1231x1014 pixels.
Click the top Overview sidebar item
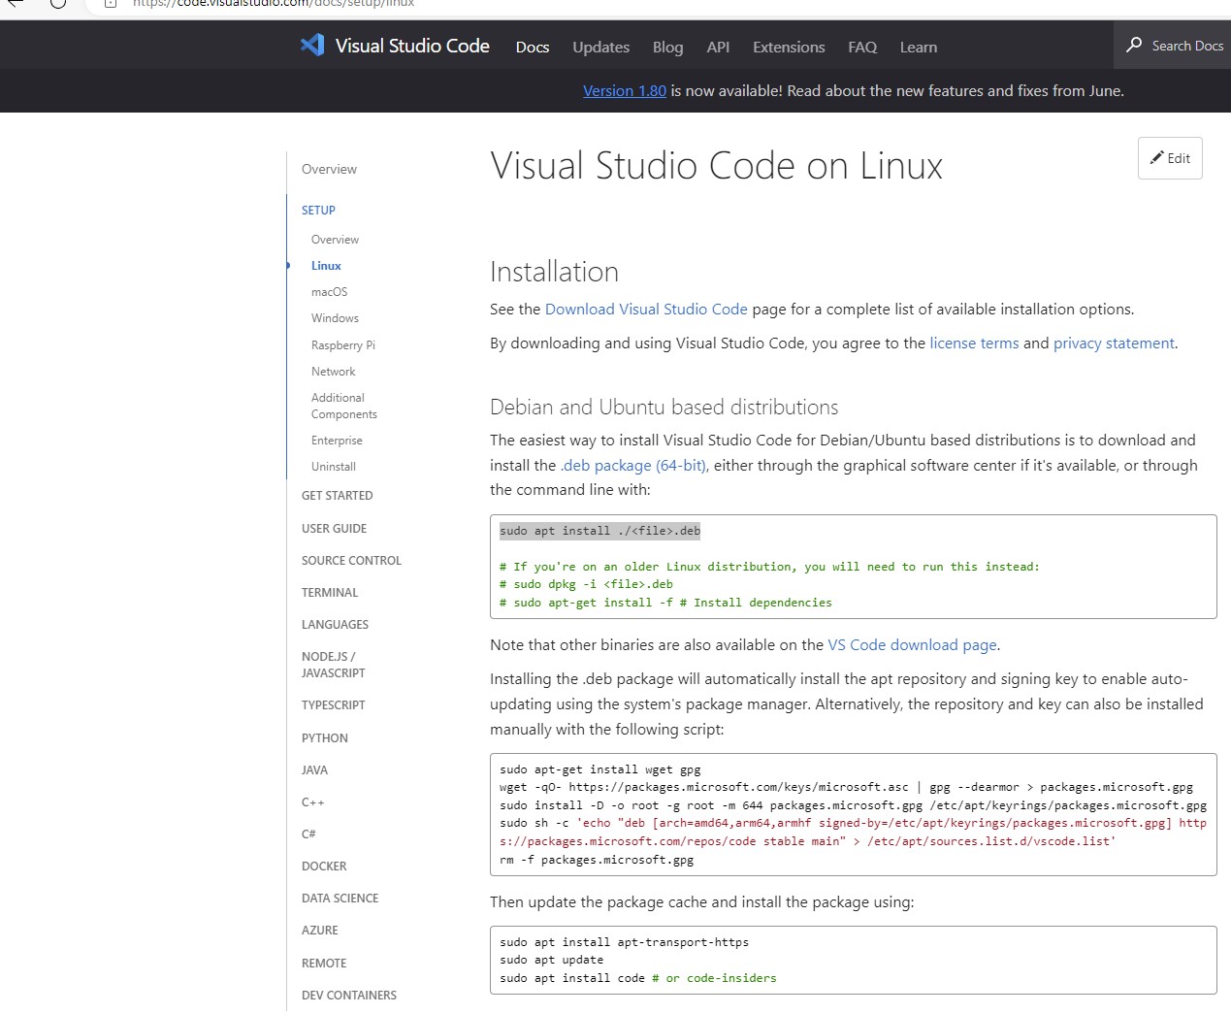(329, 169)
